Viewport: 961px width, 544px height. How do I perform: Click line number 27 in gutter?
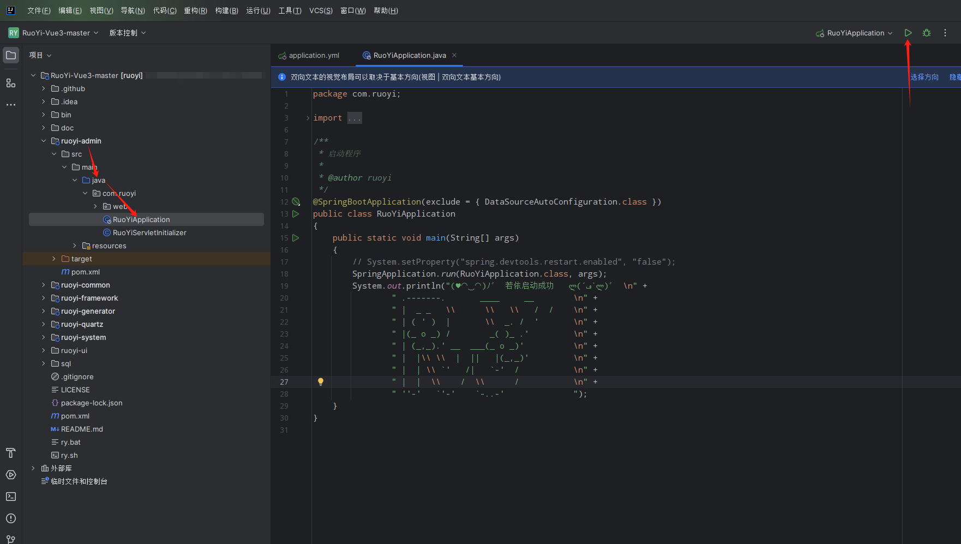(284, 382)
